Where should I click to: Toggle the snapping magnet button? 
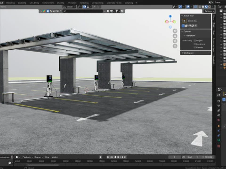point(85,7)
